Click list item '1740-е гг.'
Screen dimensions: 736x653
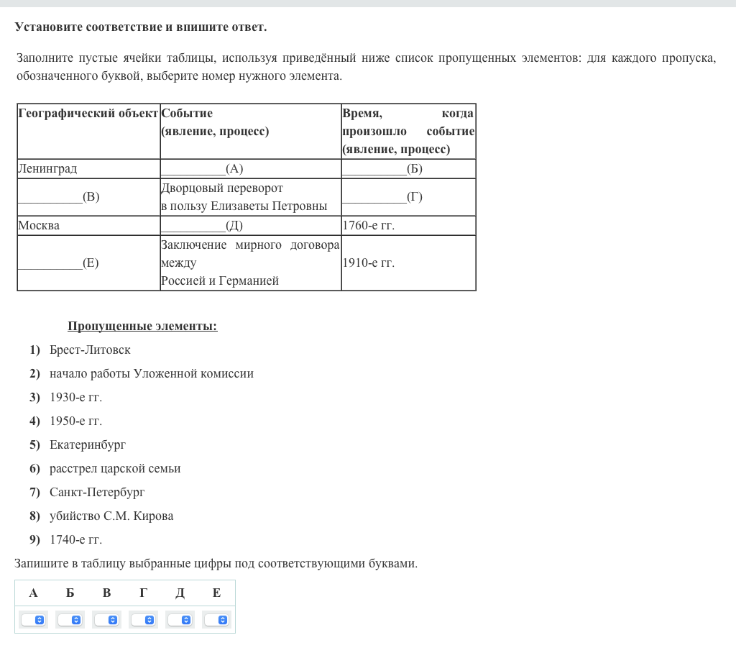pos(75,540)
